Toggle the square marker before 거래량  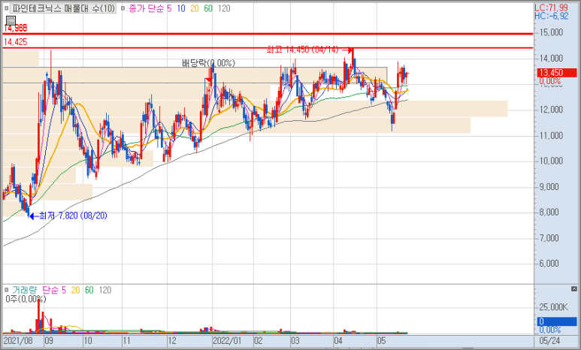tap(6, 290)
